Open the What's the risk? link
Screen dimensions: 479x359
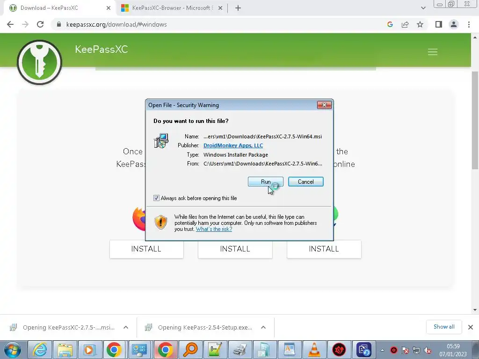(214, 229)
